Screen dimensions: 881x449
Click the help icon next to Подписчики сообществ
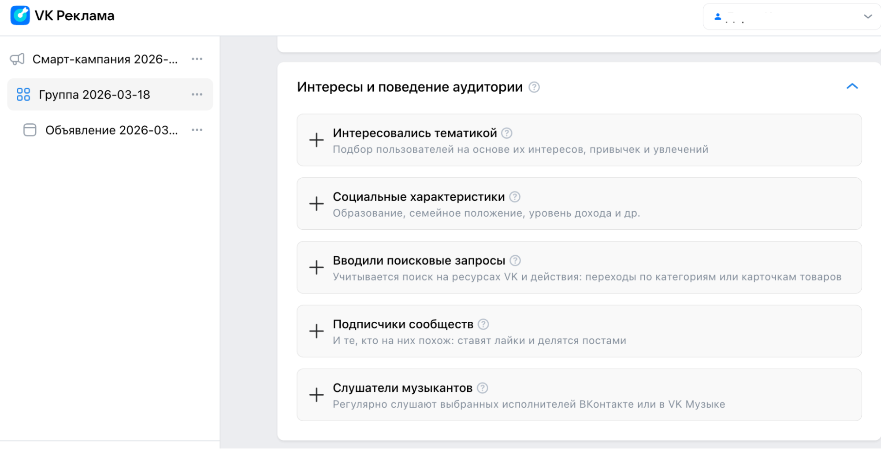click(483, 324)
